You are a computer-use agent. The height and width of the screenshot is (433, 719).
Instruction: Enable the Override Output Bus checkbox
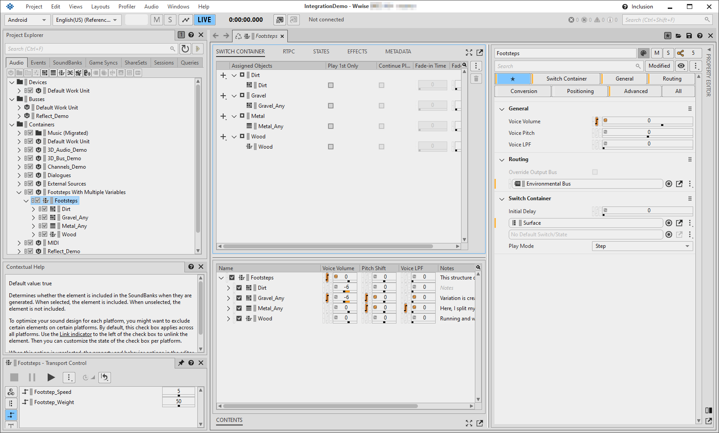[x=595, y=172]
